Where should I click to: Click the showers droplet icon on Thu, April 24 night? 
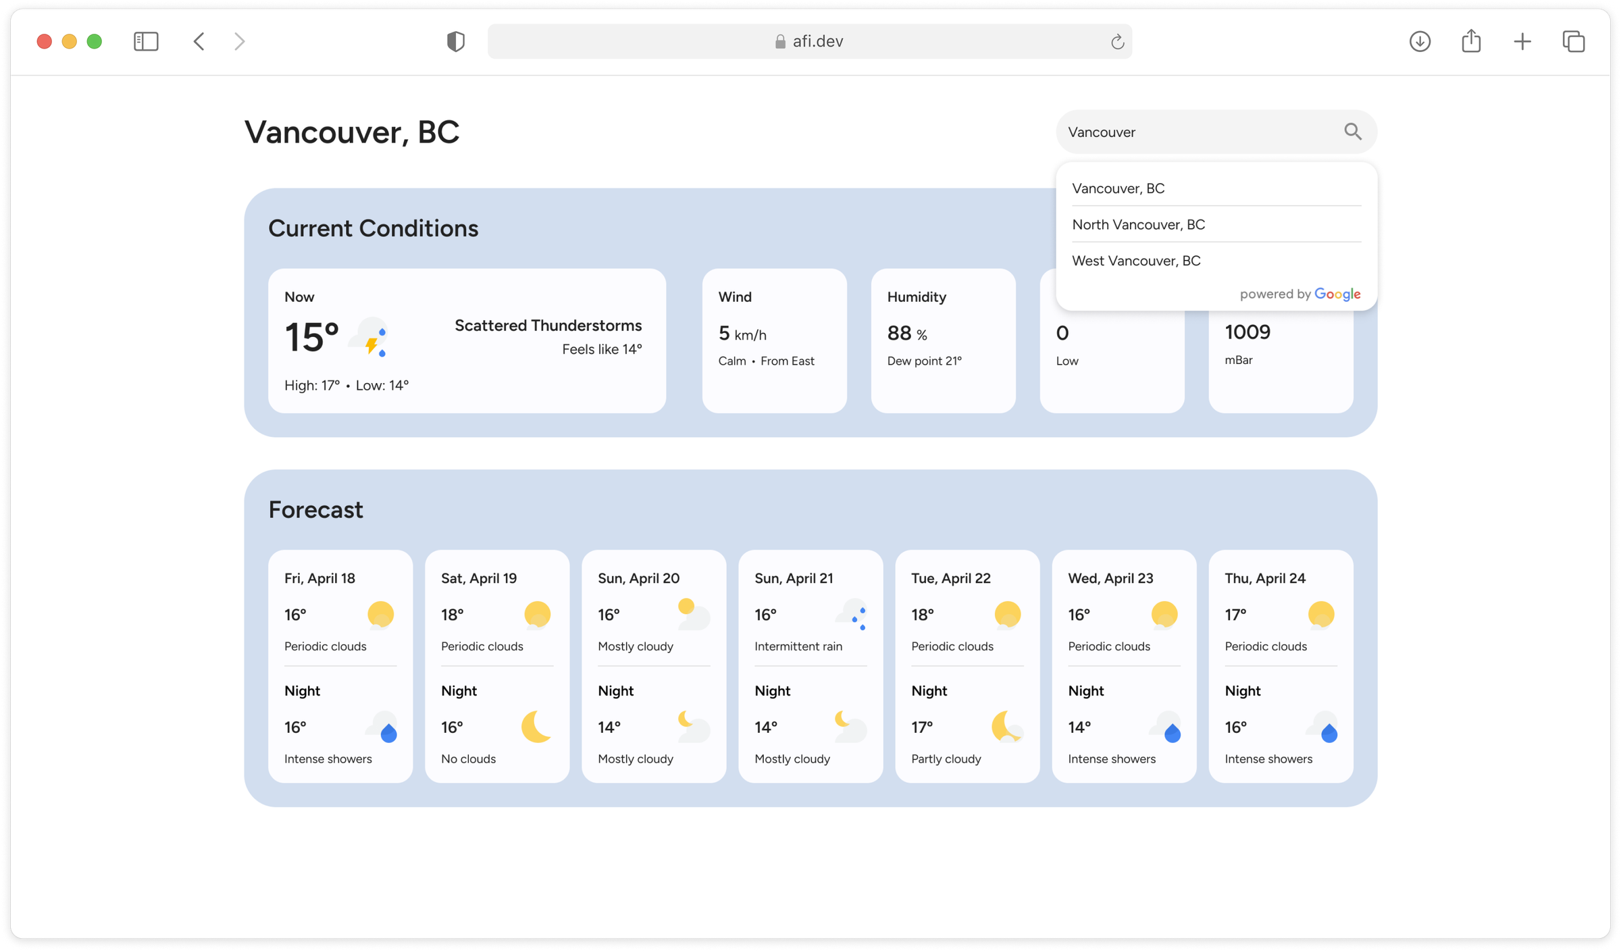point(1328,732)
